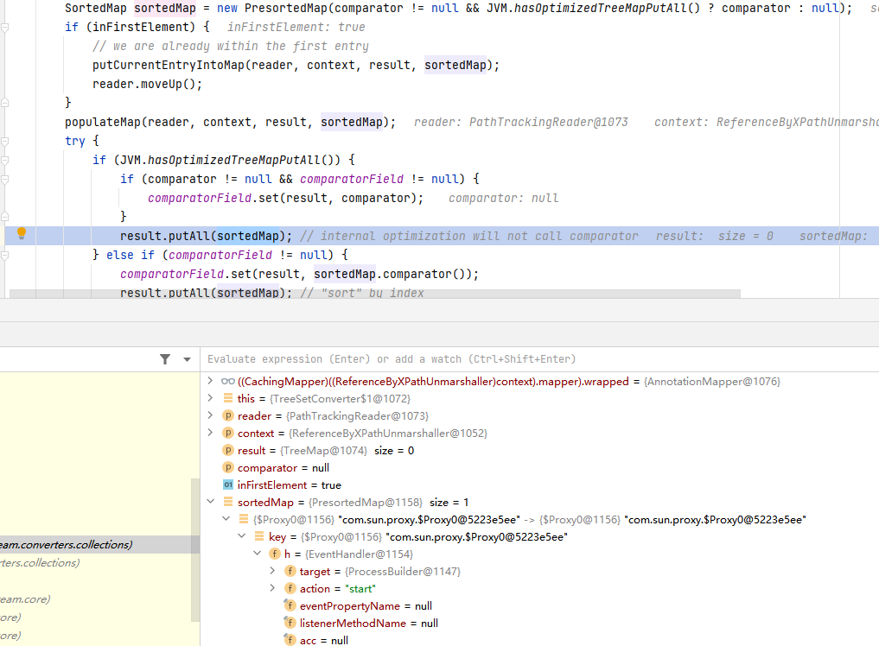Expand the CachingMapper watch expression
This screenshot has height=646, width=879.
(209, 381)
